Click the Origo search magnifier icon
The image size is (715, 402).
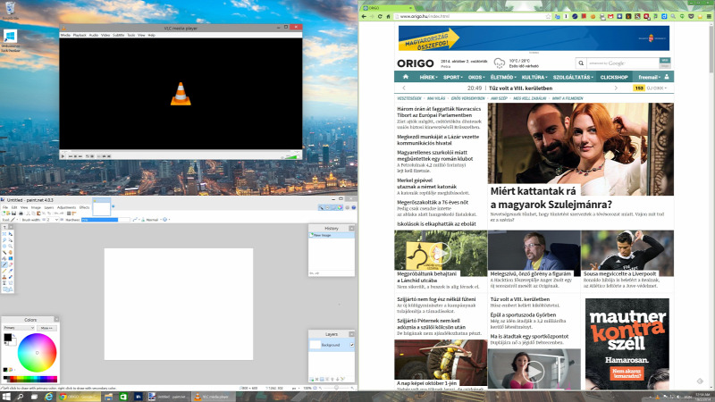click(x=581, y=63)
